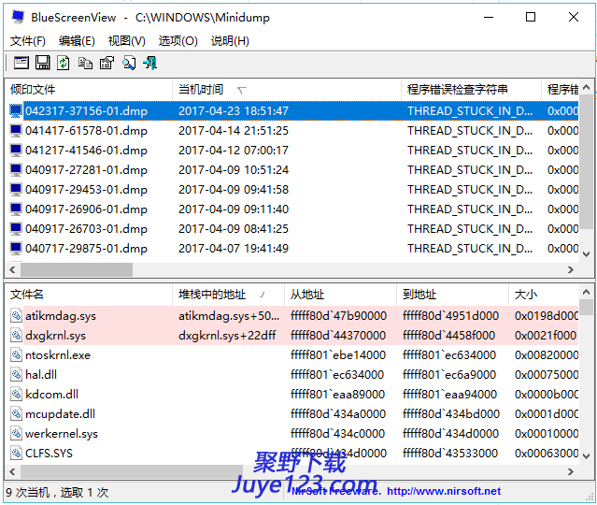
Task: Sort by the 倾印文件 column header
Action: [x=89, y=90]
